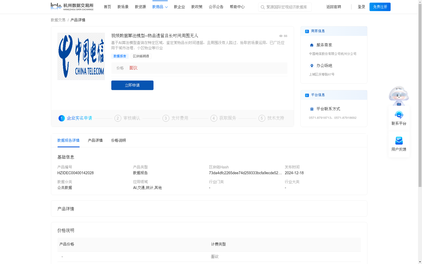422x264 pixels.
Task: Click the 产品价格 table header
Action: pyautogui.click(x=67, y=244)
